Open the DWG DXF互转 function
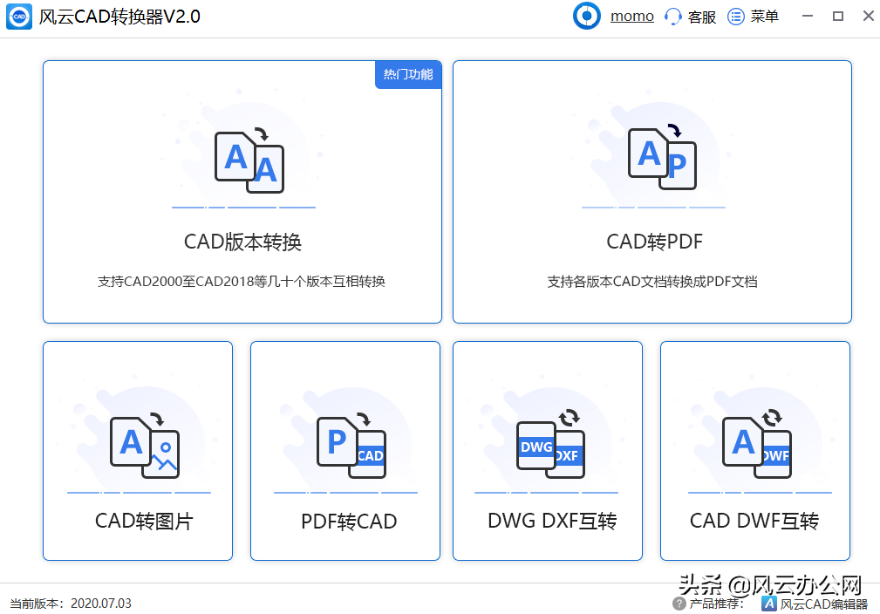 552,521
